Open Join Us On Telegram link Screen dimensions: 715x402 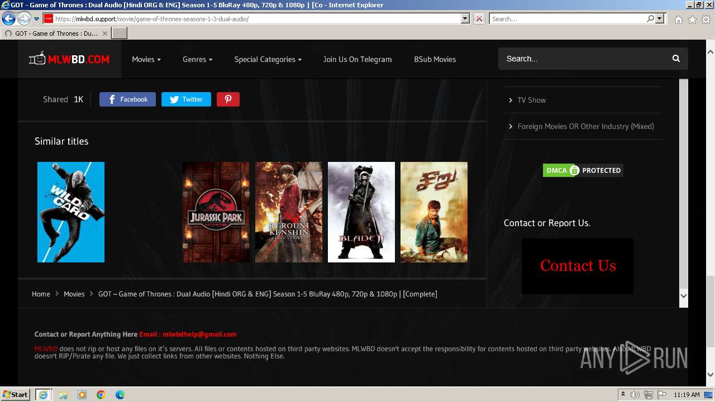point(357,59)
